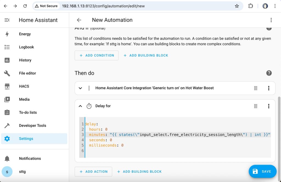
Task: Click the Add Condition button
Action: pyautogui.click(x=97, y=55)
